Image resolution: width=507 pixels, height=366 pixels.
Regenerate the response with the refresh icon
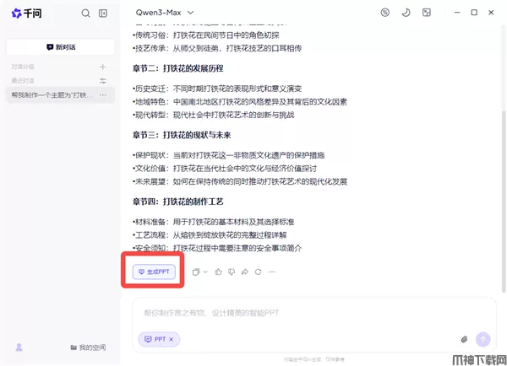pos(258,272)
